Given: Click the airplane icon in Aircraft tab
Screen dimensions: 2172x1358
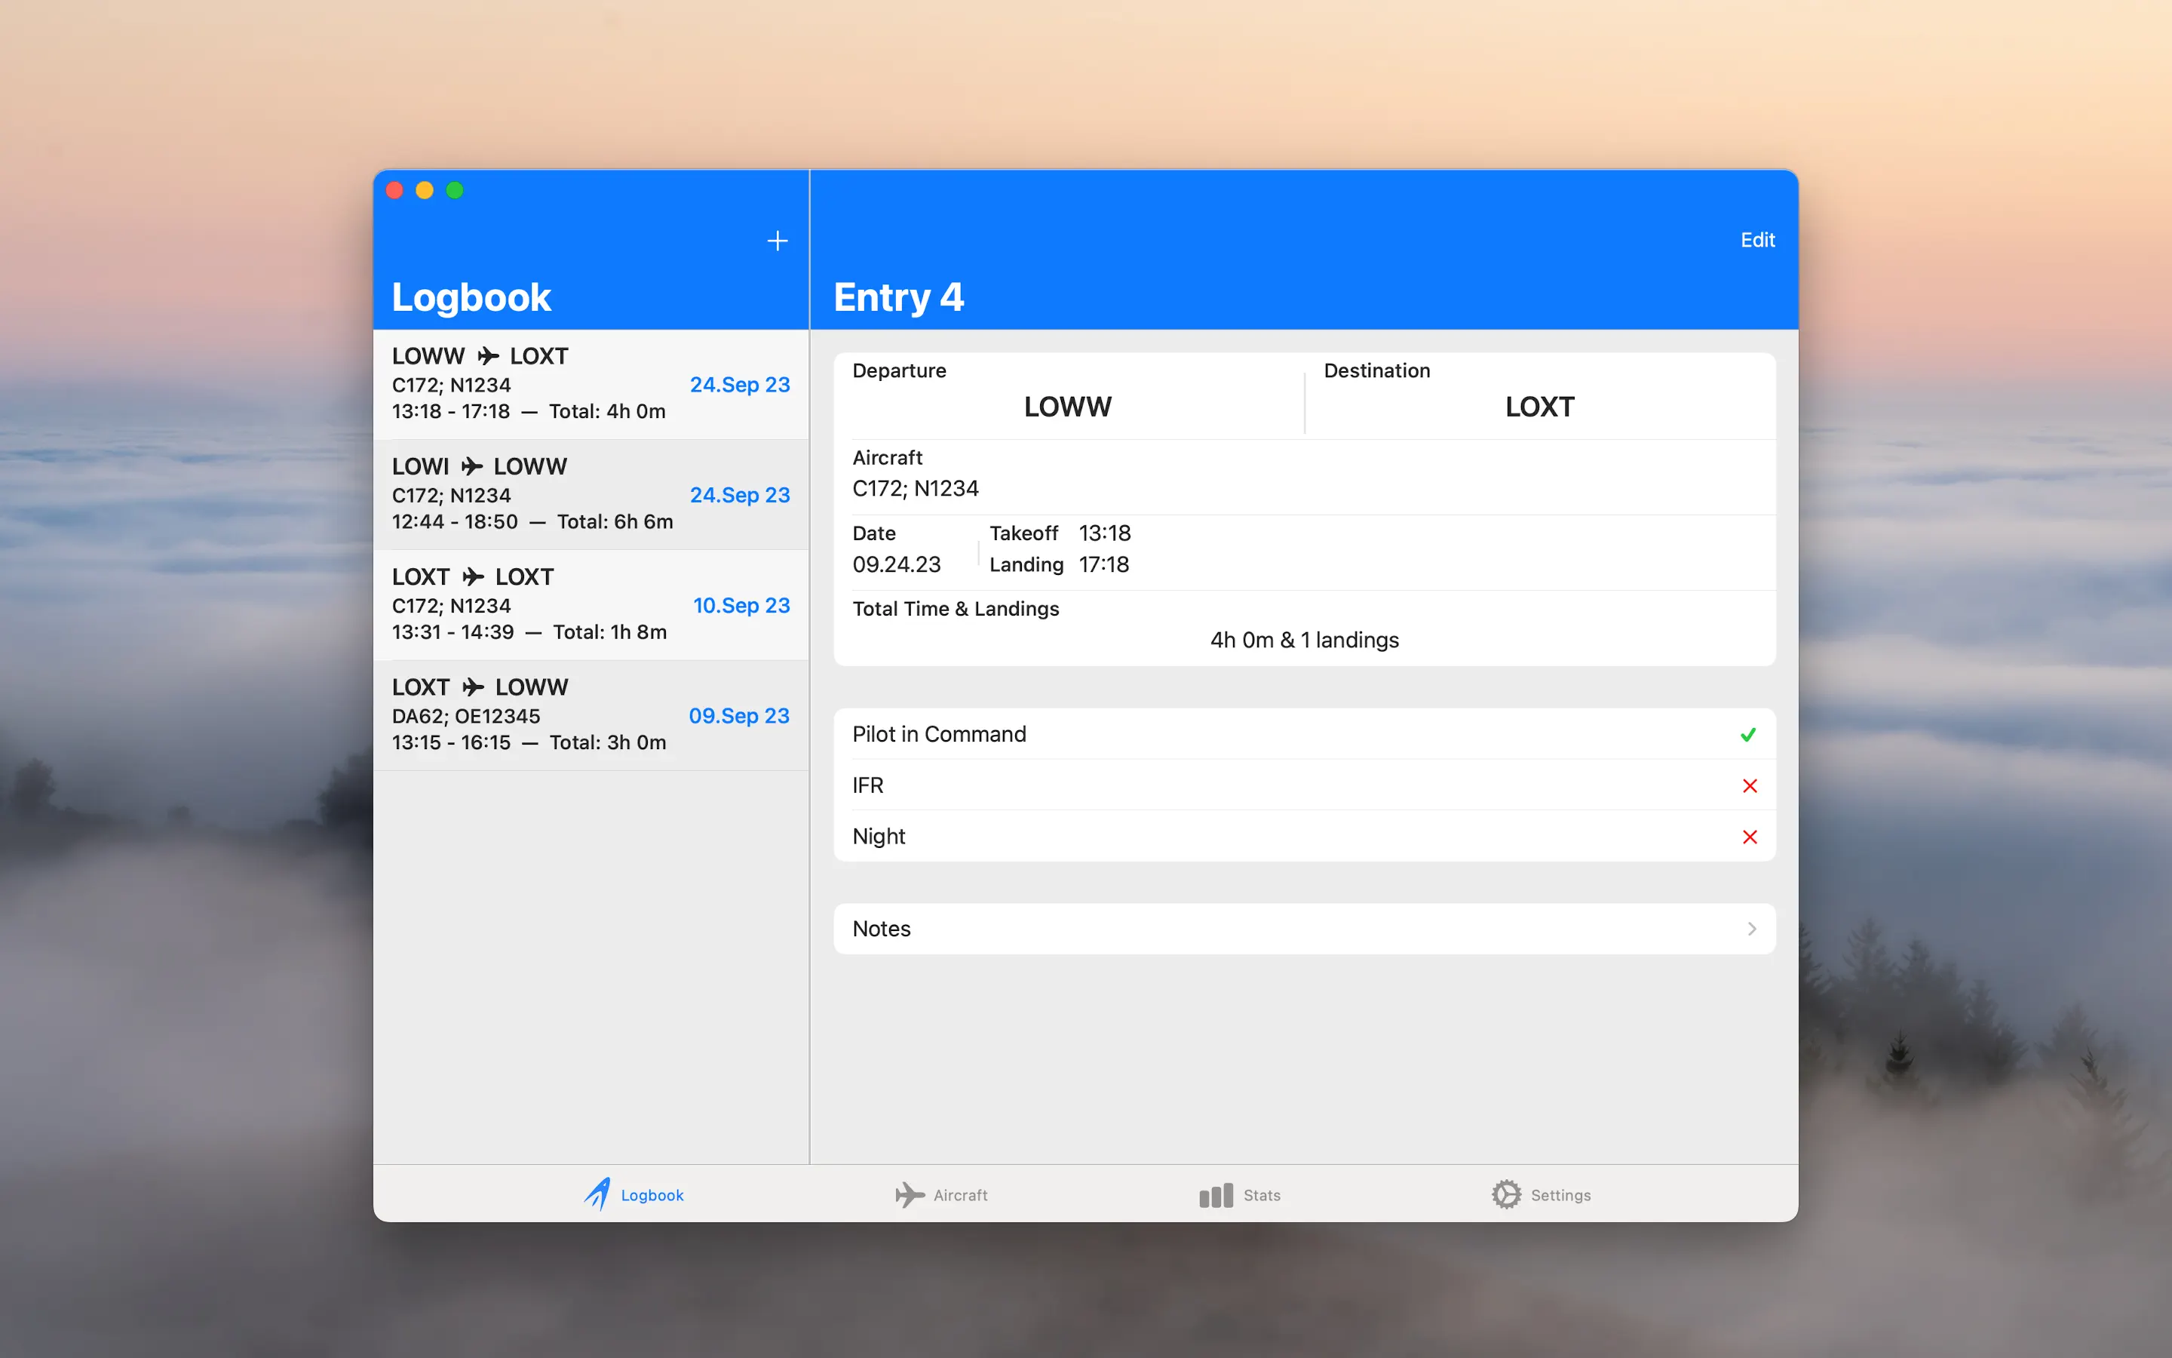Looking at the screenshot, I should (x=910, y=1194).
